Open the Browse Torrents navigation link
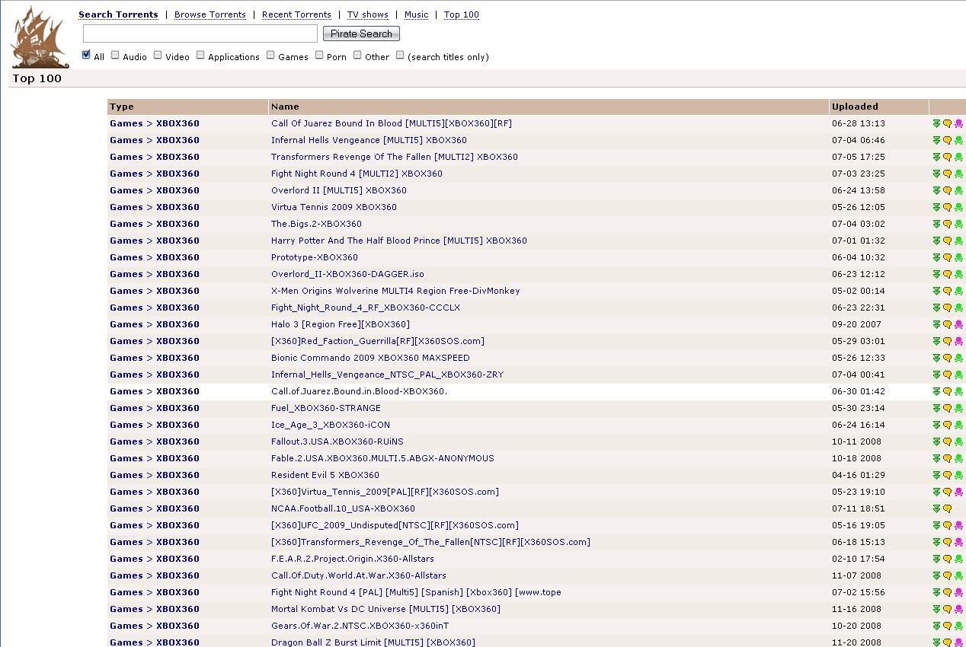The image size is (966, 647). [x=210, y=14]
